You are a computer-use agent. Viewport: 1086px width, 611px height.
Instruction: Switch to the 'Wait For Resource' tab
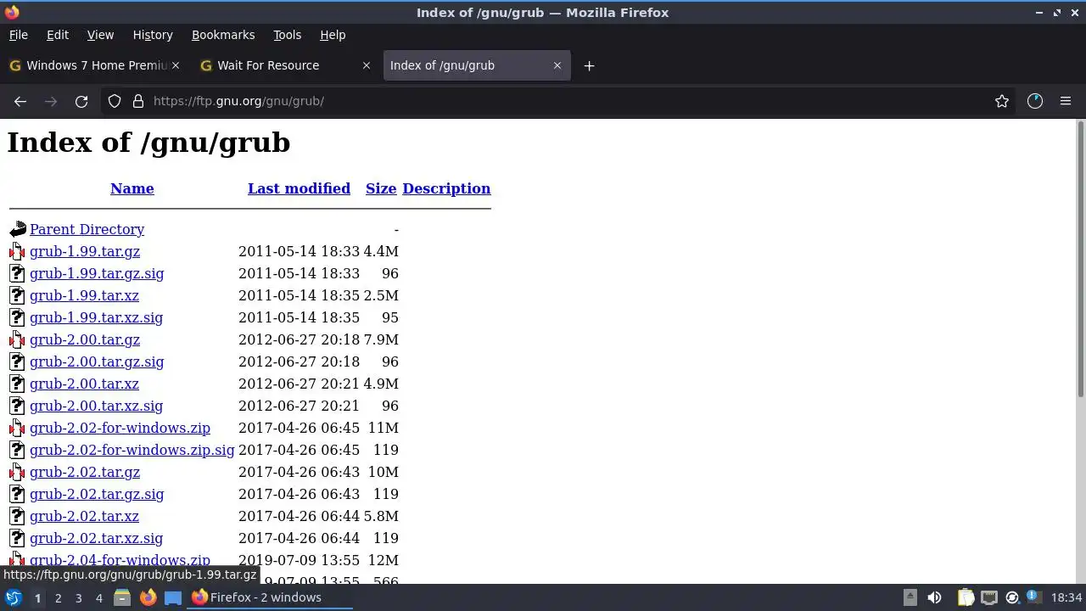pyautogui.click(x=286, y=65)
